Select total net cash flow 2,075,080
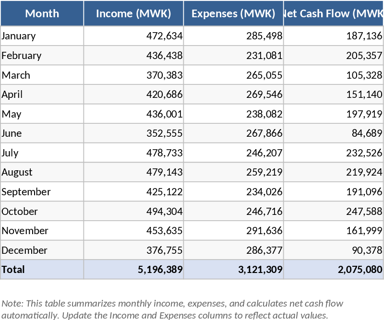 click(360, 270)
